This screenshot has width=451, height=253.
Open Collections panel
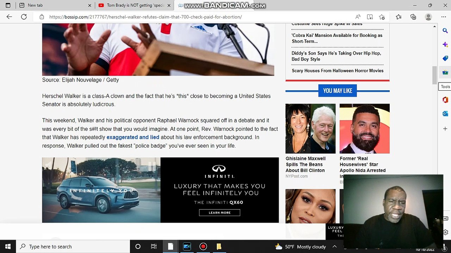(x=413, y=17)
